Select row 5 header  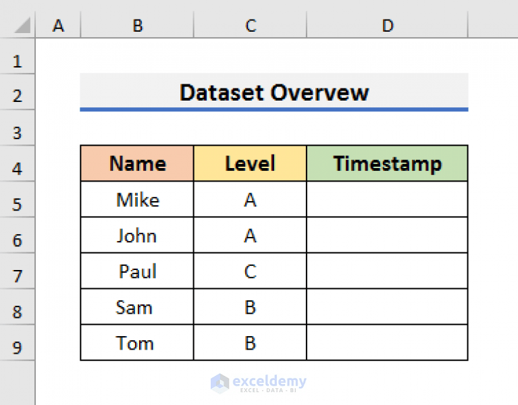pos(17,199)
